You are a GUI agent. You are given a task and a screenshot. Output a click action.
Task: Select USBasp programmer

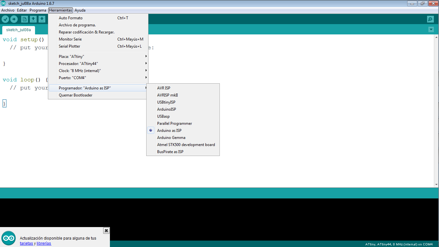[183, 116]
